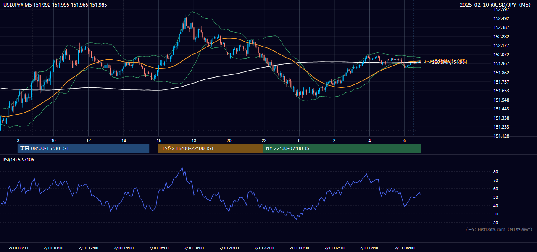Click the 2/10 16:00 date label
The image size is (537, 252).
coord(158,248)
